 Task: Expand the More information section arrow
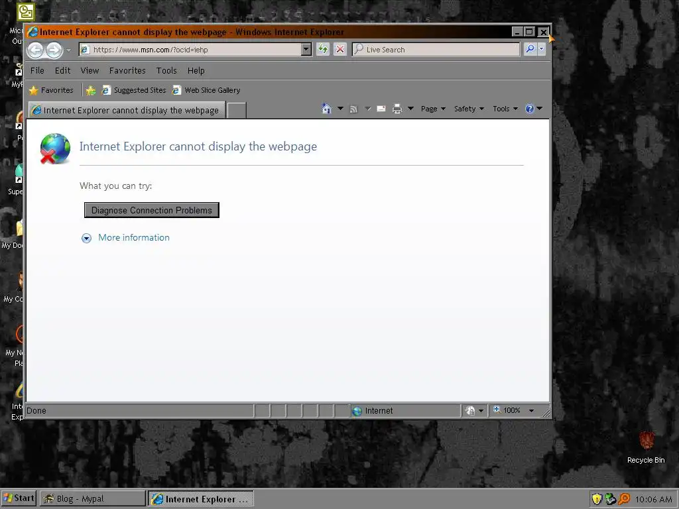point(87,238)
